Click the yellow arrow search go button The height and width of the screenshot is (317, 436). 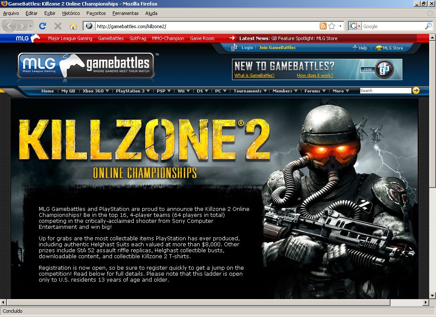[x=416, y=90]
